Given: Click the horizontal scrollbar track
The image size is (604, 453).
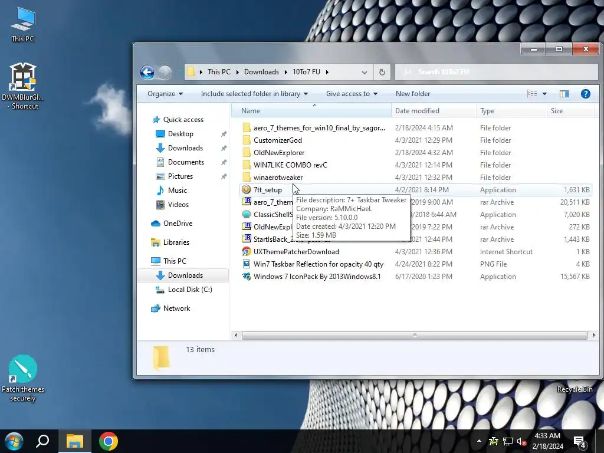Looking at the screenshot, I should point(415,336).
